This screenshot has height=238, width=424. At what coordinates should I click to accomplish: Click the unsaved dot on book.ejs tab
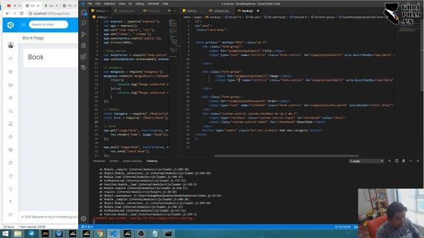258,11
